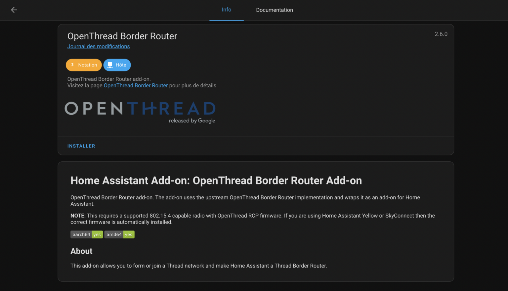Click the orange Notation badge
The width and height of the screenshot is (508, 291).
click(84, 65)
